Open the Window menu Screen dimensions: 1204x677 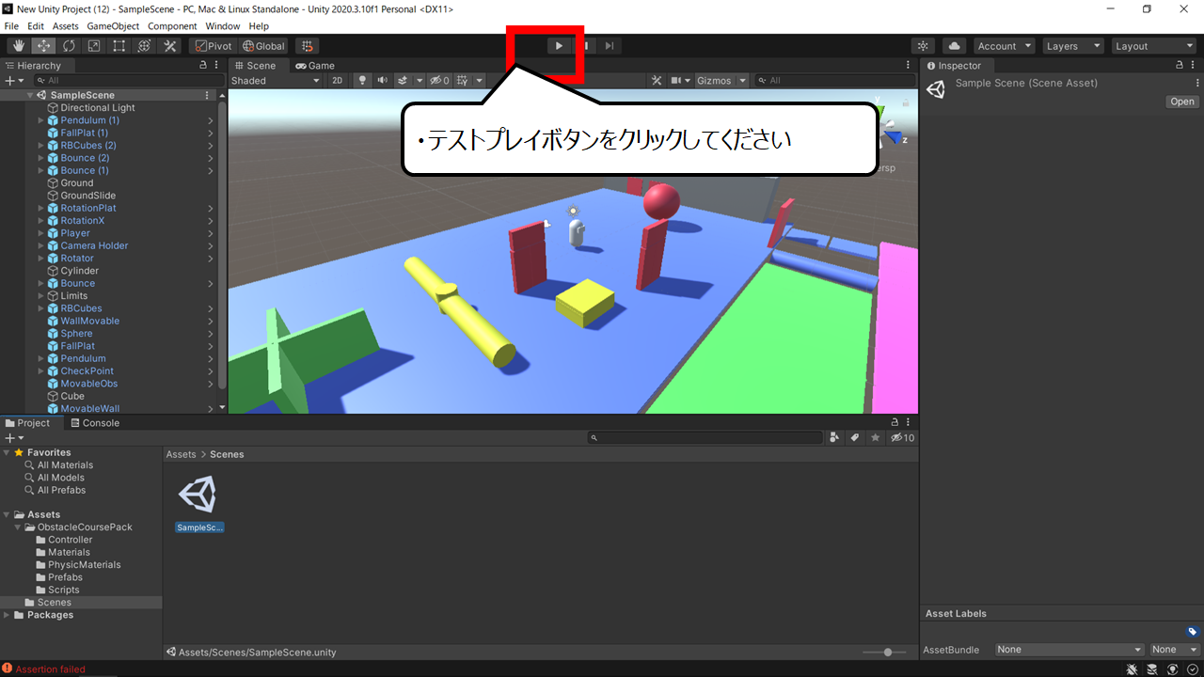(x=222, y=26)
